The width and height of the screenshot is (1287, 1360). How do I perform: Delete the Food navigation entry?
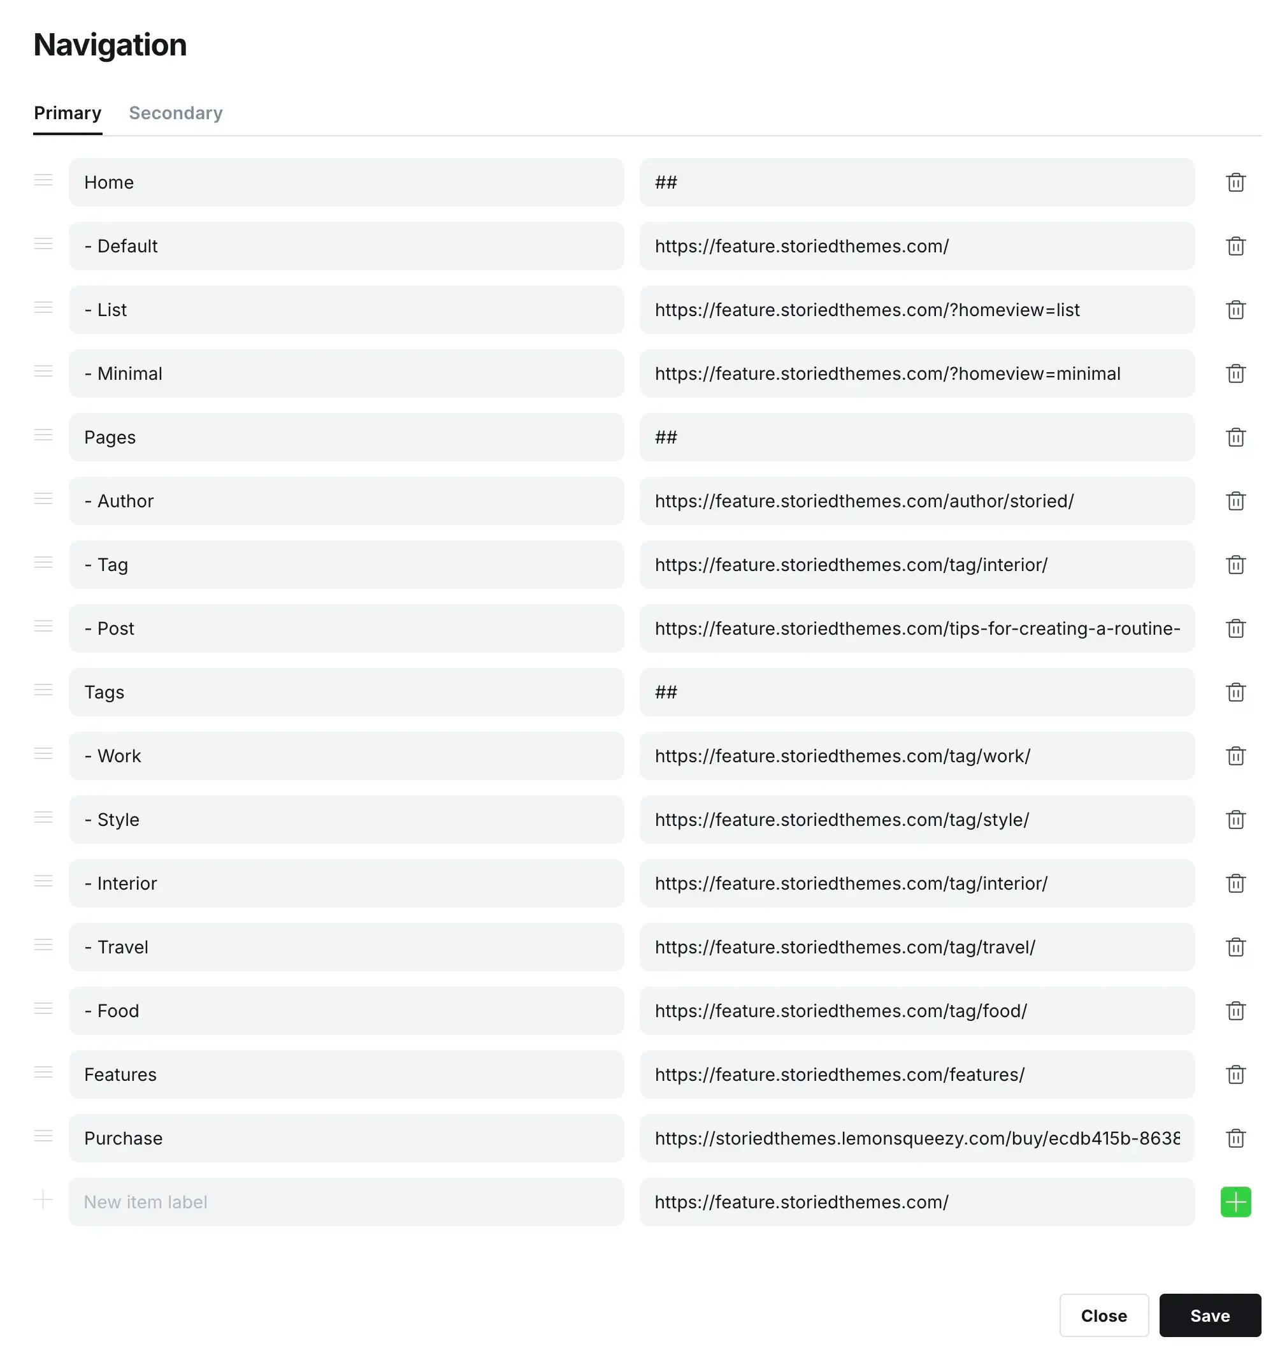[1235, 1011]
